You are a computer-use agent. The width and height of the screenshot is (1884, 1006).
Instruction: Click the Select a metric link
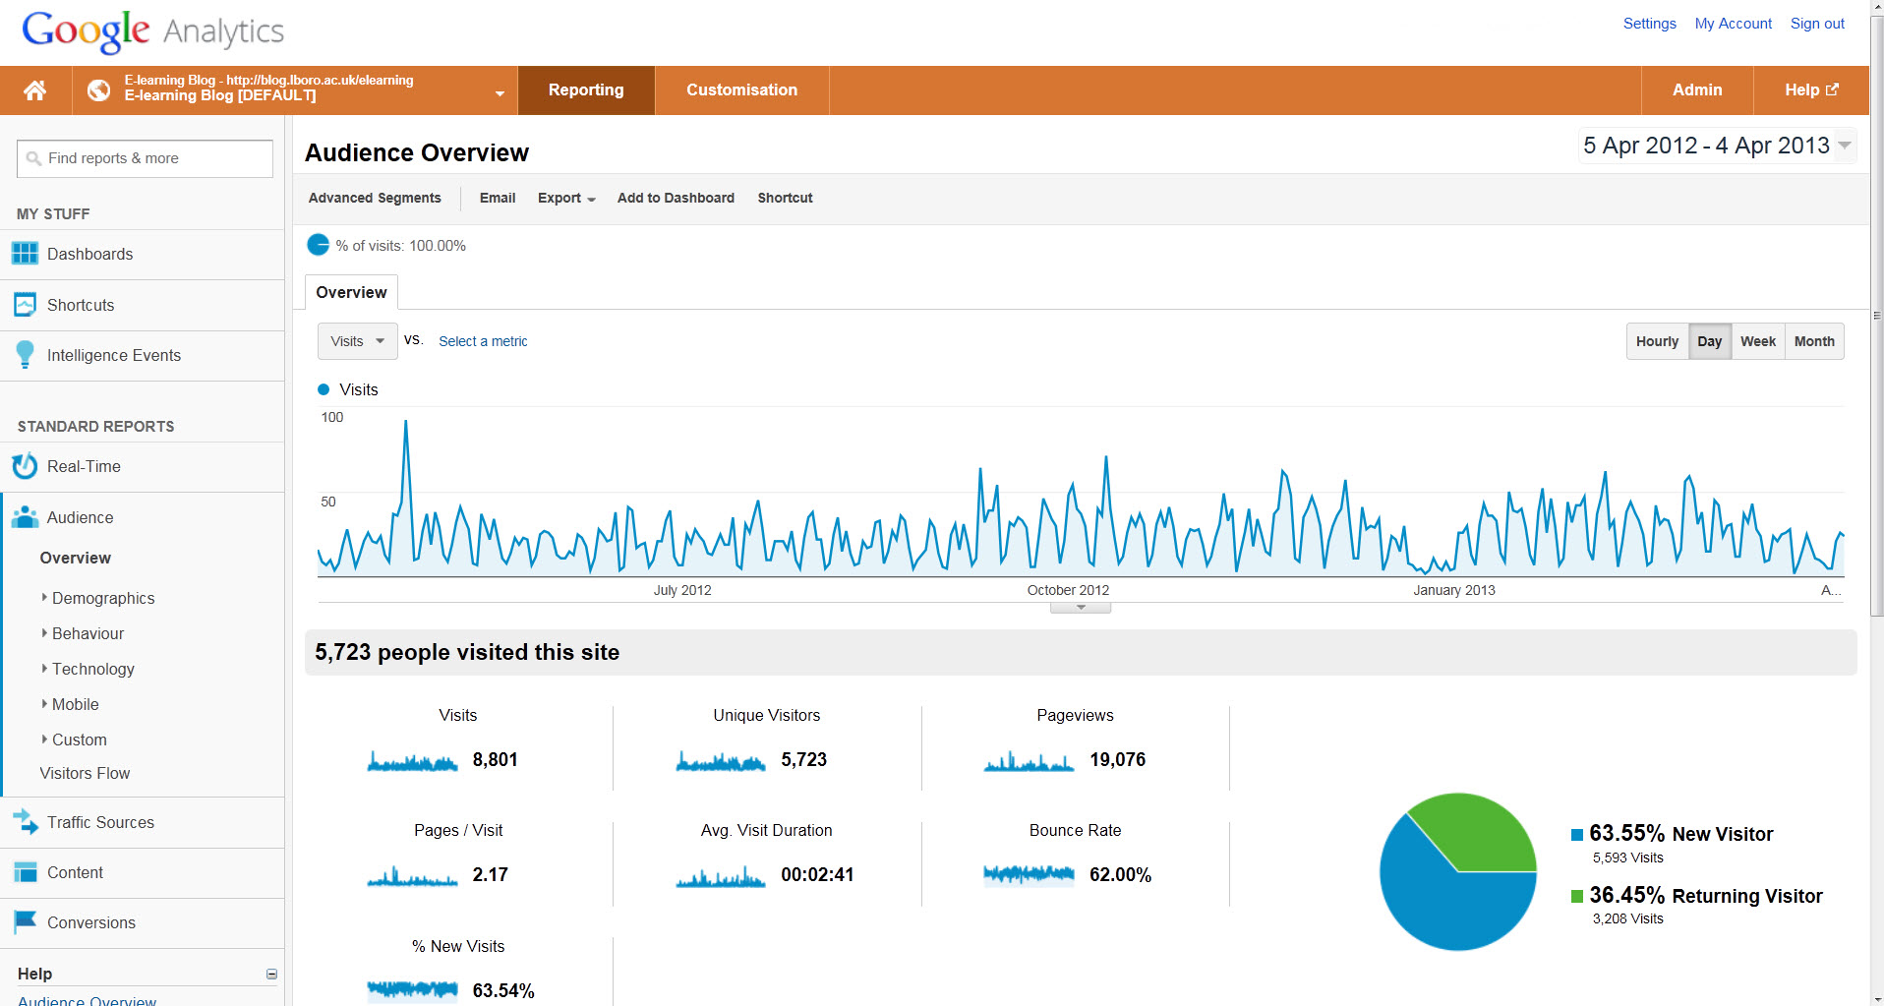click(483, 341)
